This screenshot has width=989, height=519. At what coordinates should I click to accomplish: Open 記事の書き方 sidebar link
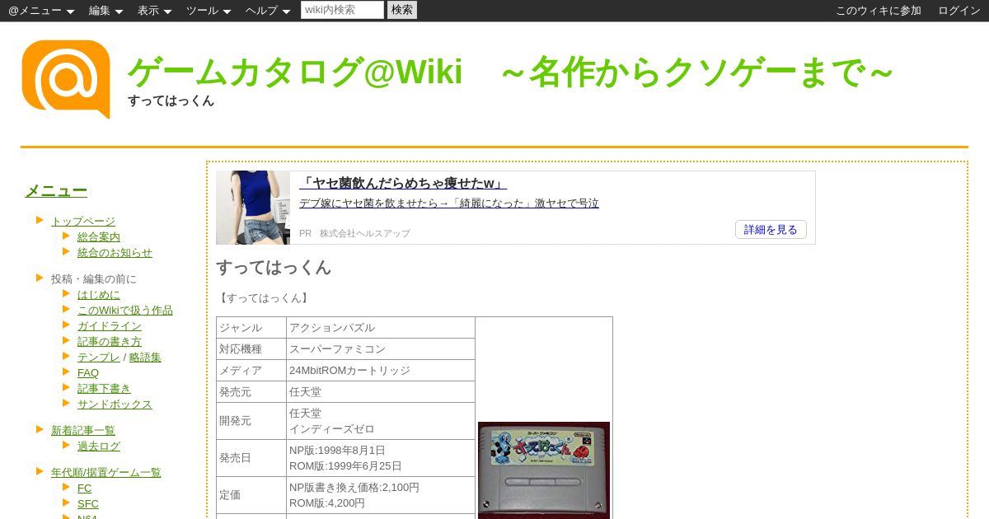pos(110,341)
